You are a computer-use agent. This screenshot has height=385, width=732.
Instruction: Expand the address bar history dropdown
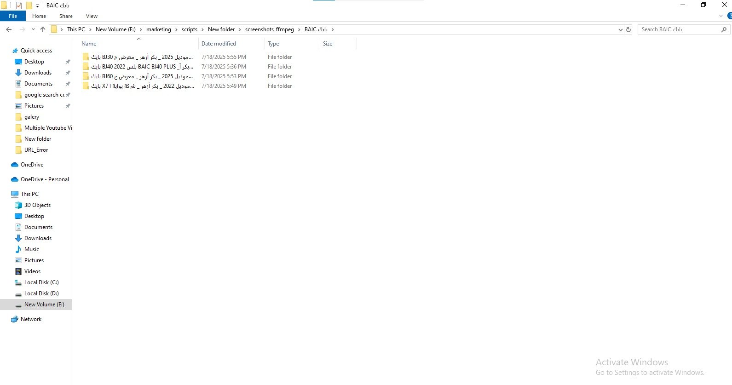tap(620, 29)
